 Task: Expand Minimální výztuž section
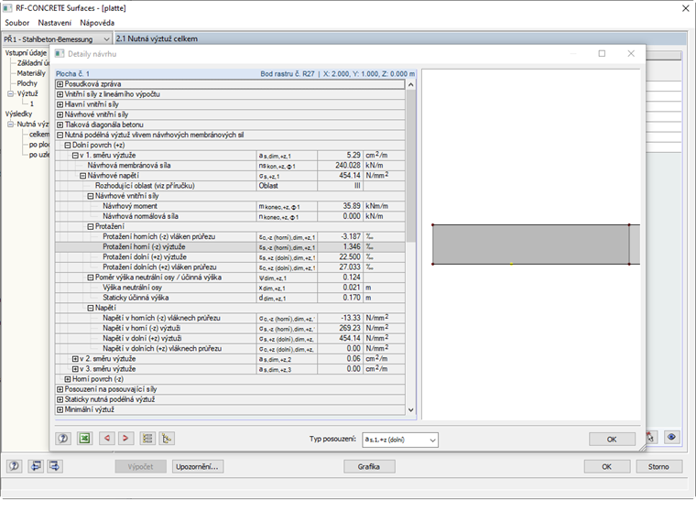(x=60, y=409)
